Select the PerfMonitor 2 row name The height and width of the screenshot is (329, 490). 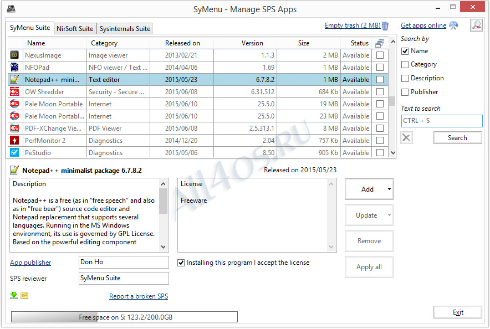click(x=45, y=141)
